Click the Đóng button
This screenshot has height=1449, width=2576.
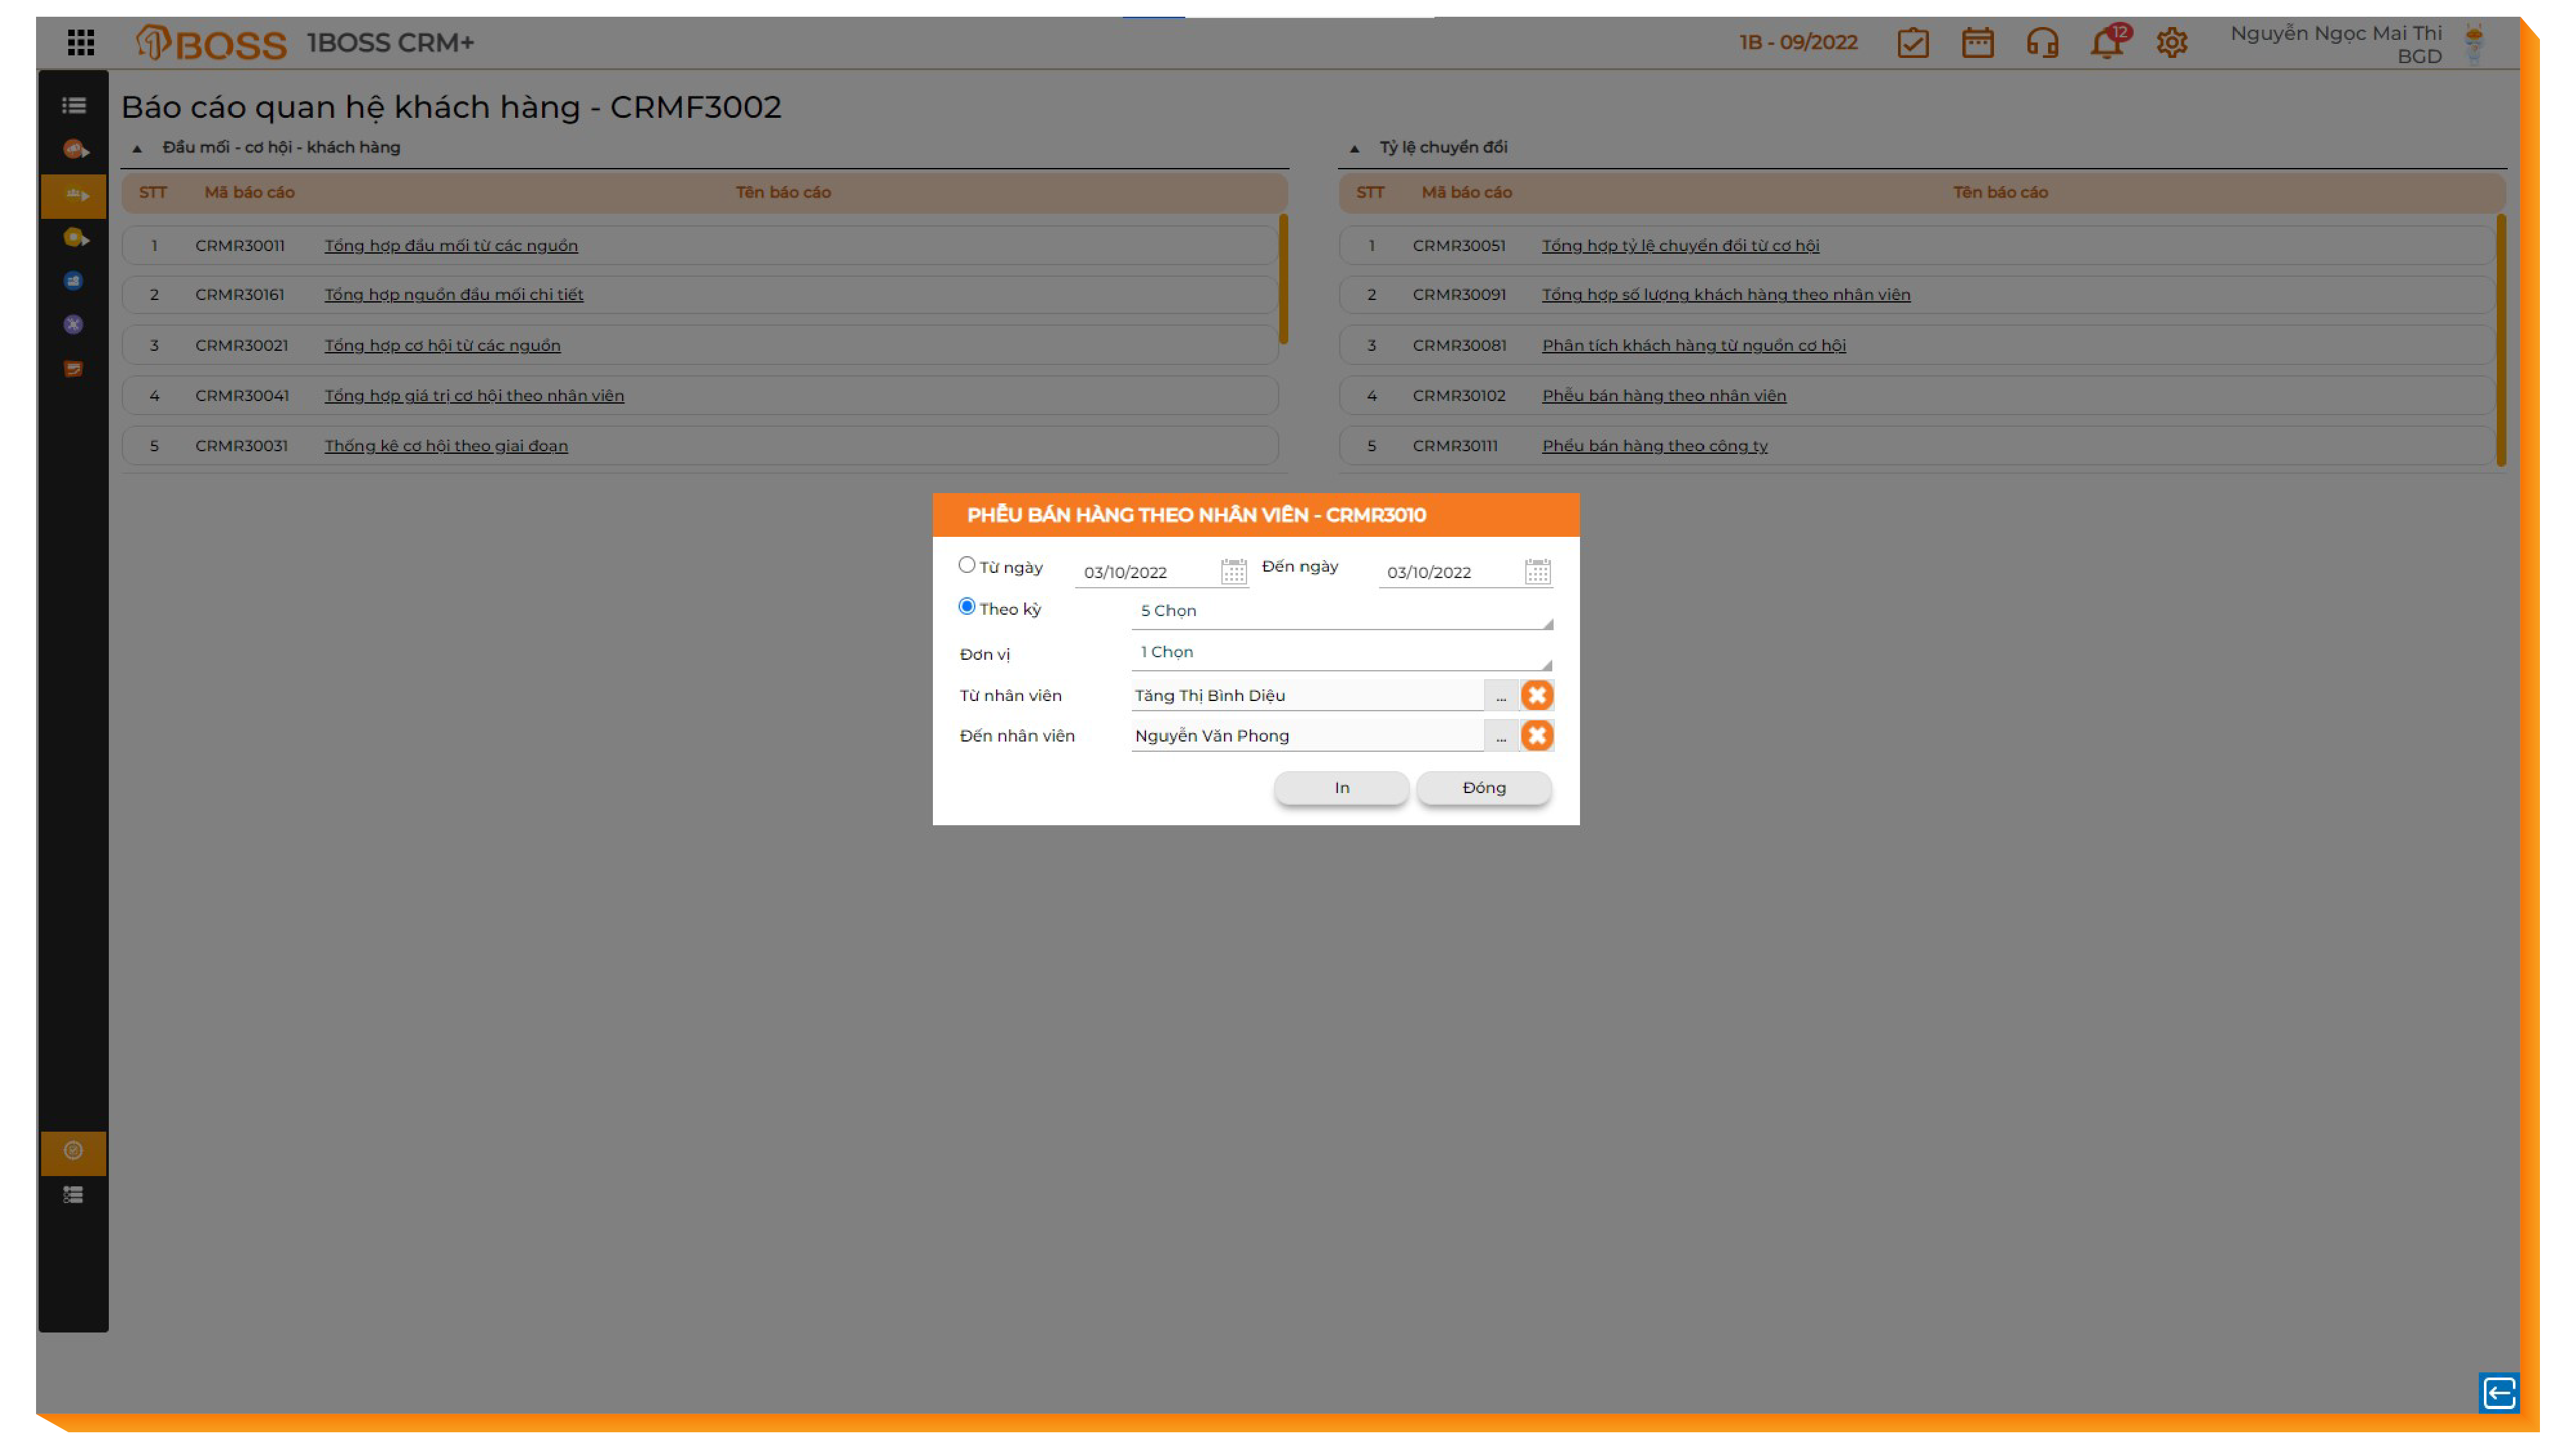point(1483,787)
